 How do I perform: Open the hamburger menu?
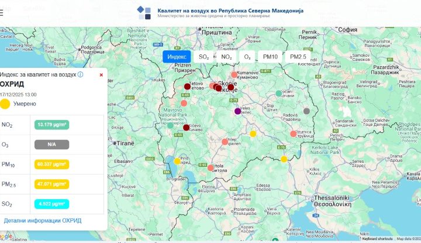tap(2, 13)
